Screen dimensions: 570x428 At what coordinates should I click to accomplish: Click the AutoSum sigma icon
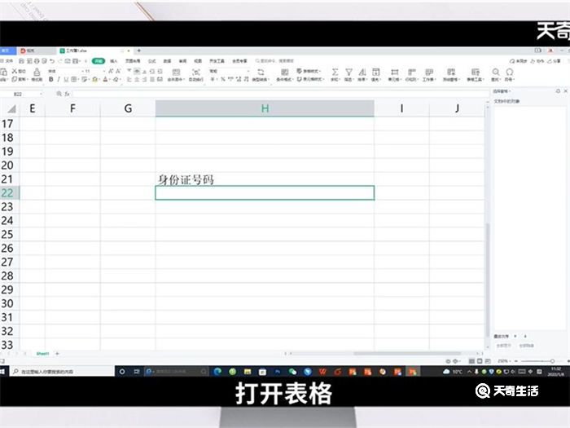[335, 72]
